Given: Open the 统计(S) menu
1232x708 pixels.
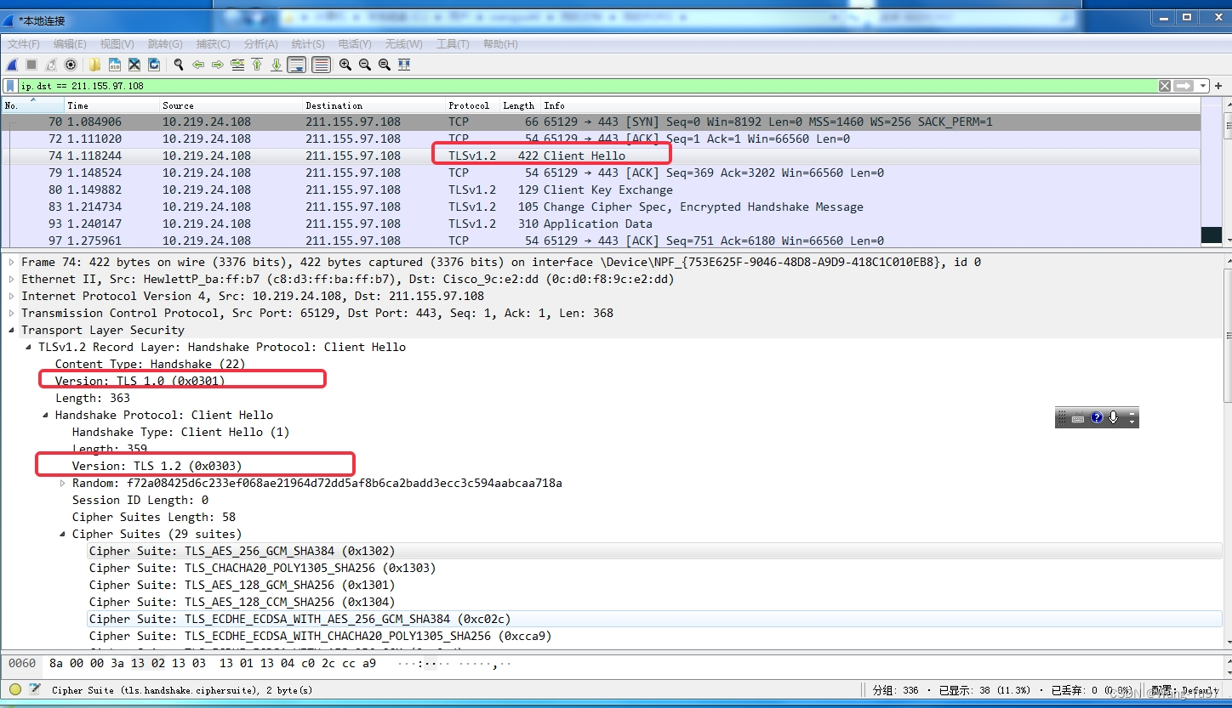Looking at the screenshot, I should coord(308,44).
